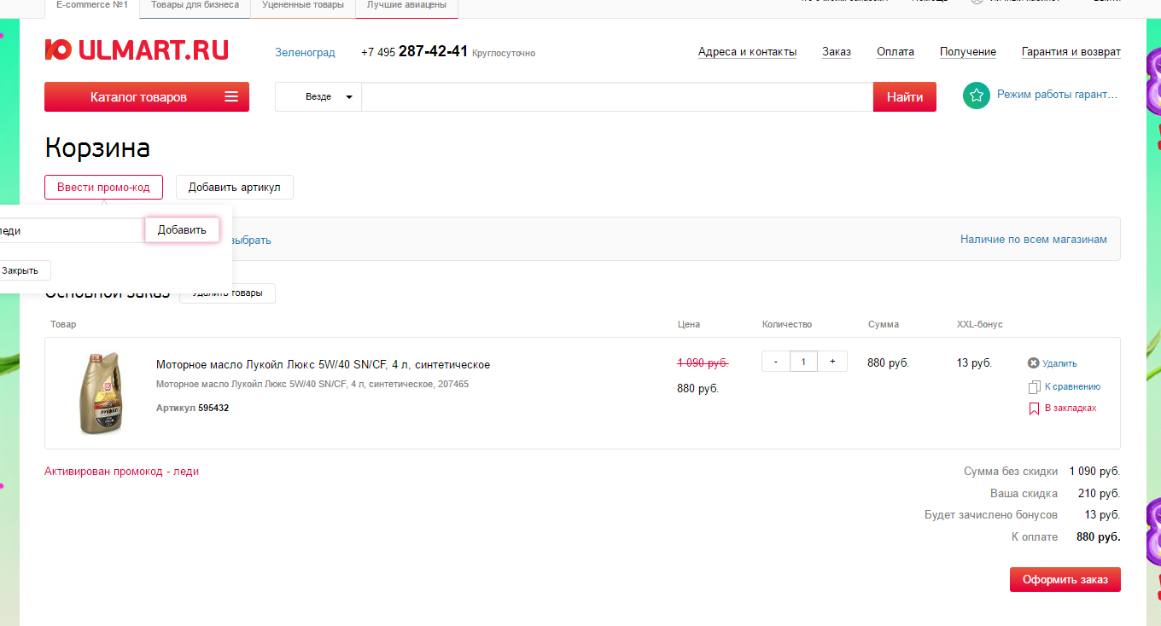Click the К оплате 880 руб. total

1065,537
